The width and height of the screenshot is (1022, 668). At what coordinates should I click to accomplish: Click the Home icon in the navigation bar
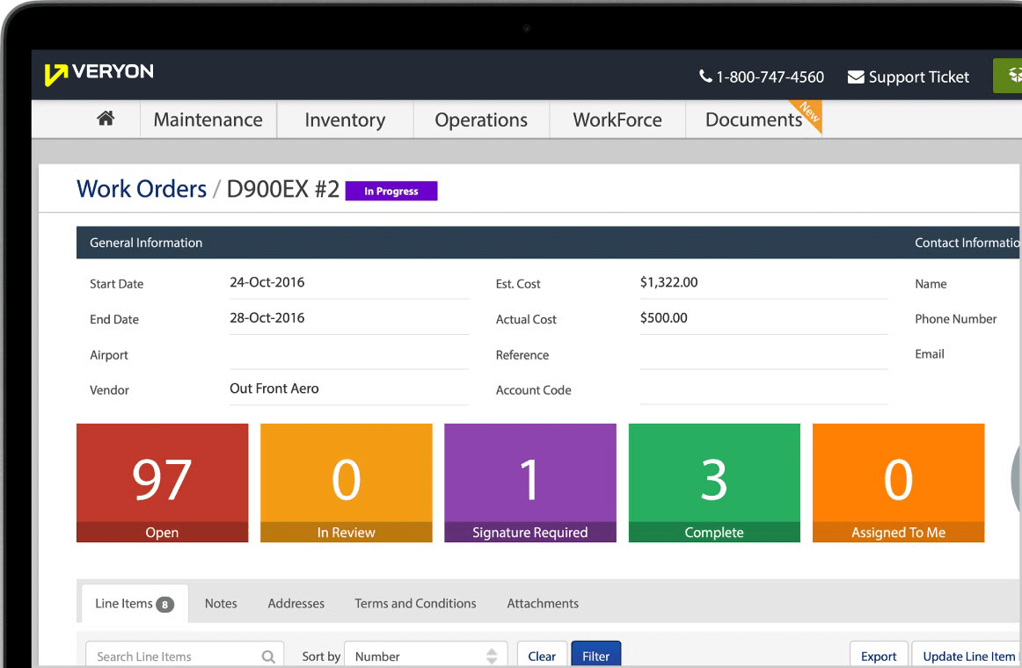pyautogui.click(x=106, y=119)
